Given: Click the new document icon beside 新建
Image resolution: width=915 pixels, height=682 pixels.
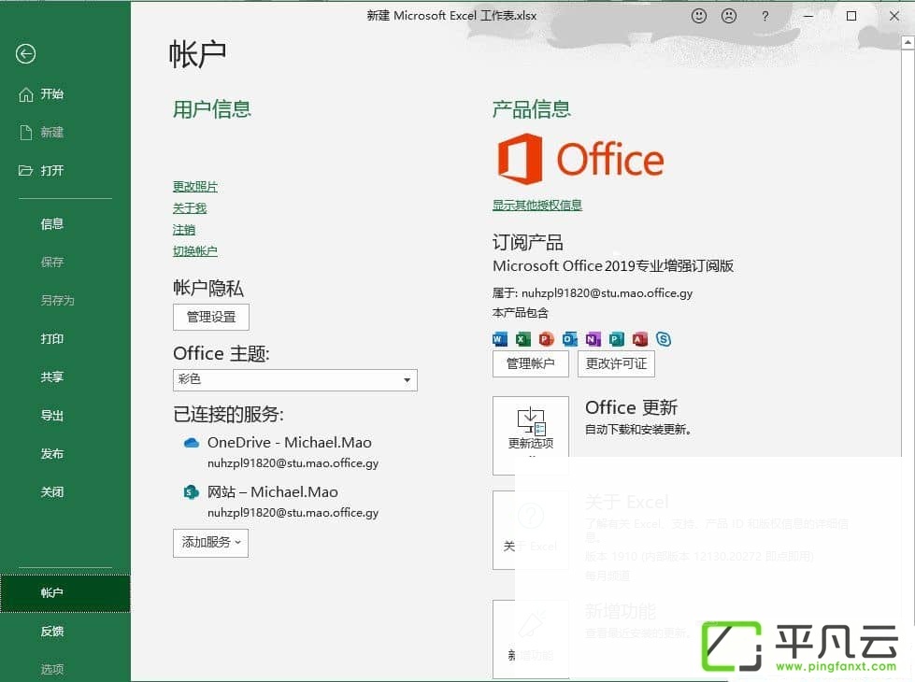Looking at the screenshot, I should (25, 133).
